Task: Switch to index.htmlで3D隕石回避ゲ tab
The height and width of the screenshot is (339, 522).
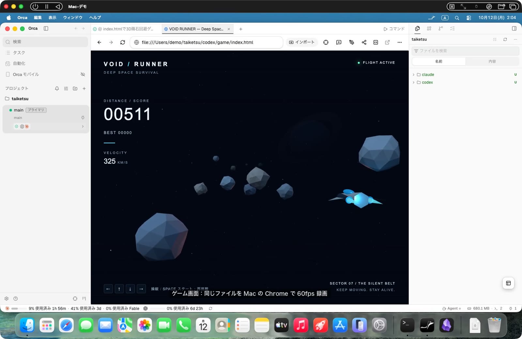Action: (x=126, y=29)
